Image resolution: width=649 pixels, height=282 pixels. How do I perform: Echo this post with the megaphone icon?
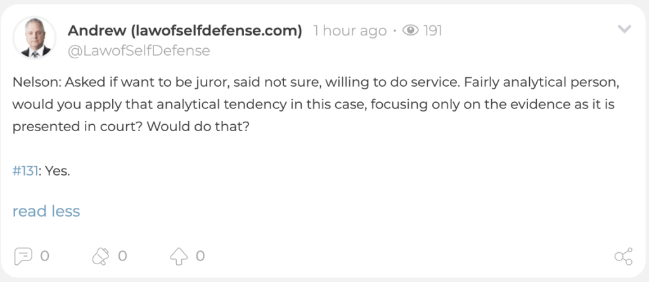click(x=101, y=256)
